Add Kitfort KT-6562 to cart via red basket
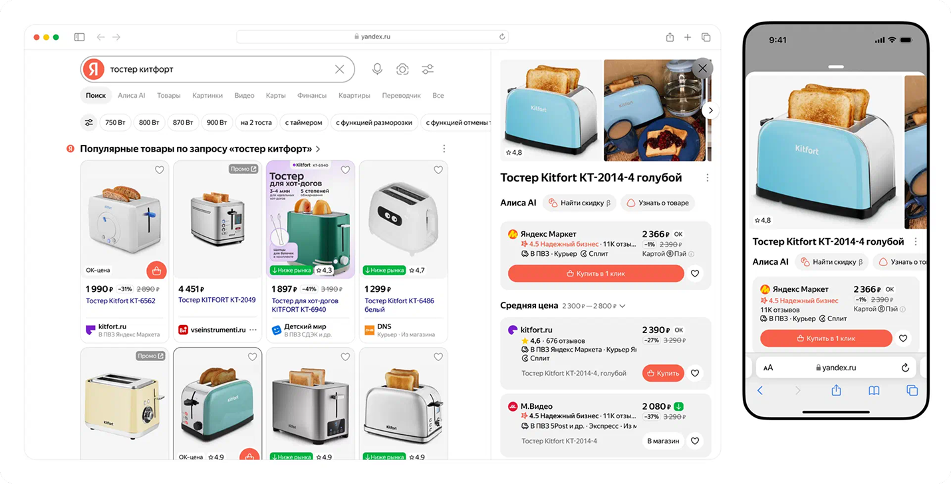The width and height of the screenshot is (951, 484). click(156, 271)
